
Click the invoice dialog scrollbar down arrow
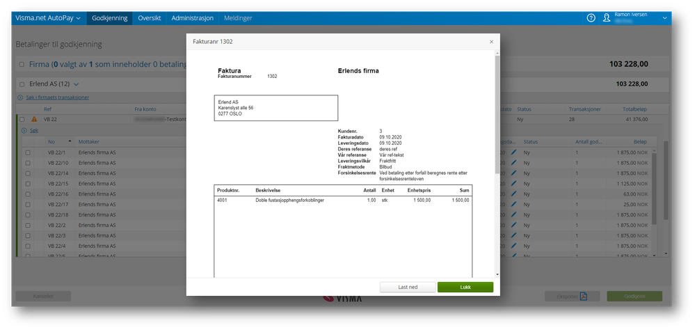point(497,274)
